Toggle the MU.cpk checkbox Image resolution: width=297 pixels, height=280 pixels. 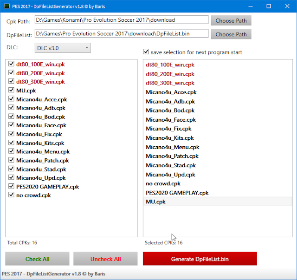click(11, 90)
